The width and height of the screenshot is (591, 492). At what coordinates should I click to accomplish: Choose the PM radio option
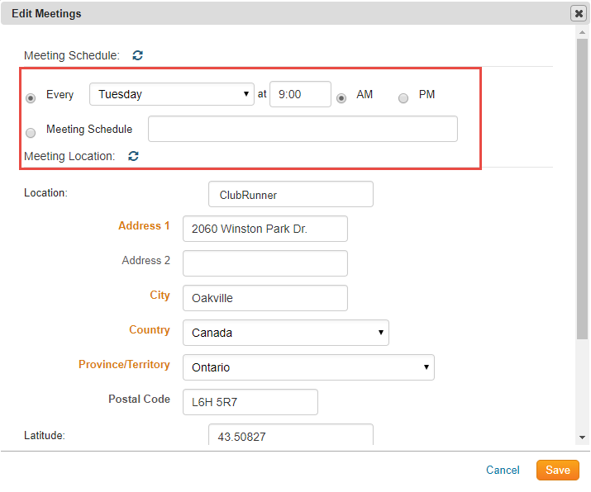(x=403, y=97)
